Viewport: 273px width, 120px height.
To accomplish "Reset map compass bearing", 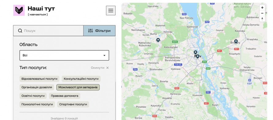I will click(262, 19).
